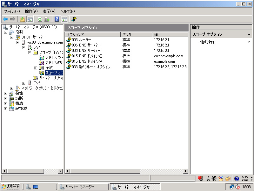The width and height of the screenshot is (254, 191).
Task: Collapse the DHCP サーバー tree node
Action: coord(12,37)
